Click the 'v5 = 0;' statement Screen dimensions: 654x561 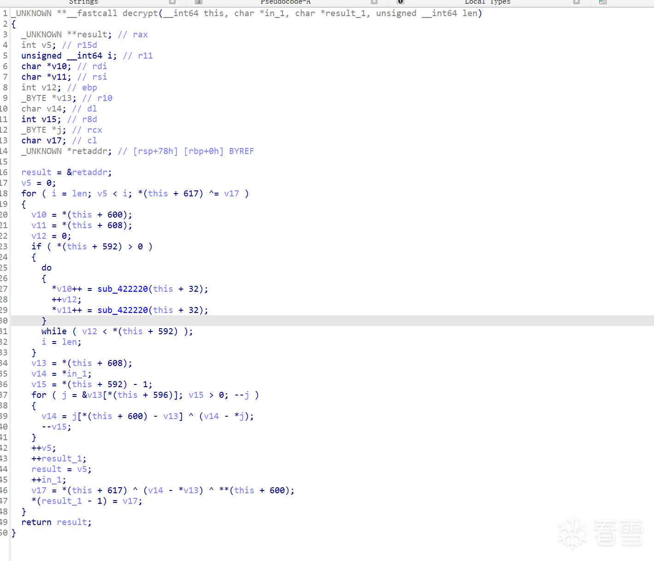[39, 183]
